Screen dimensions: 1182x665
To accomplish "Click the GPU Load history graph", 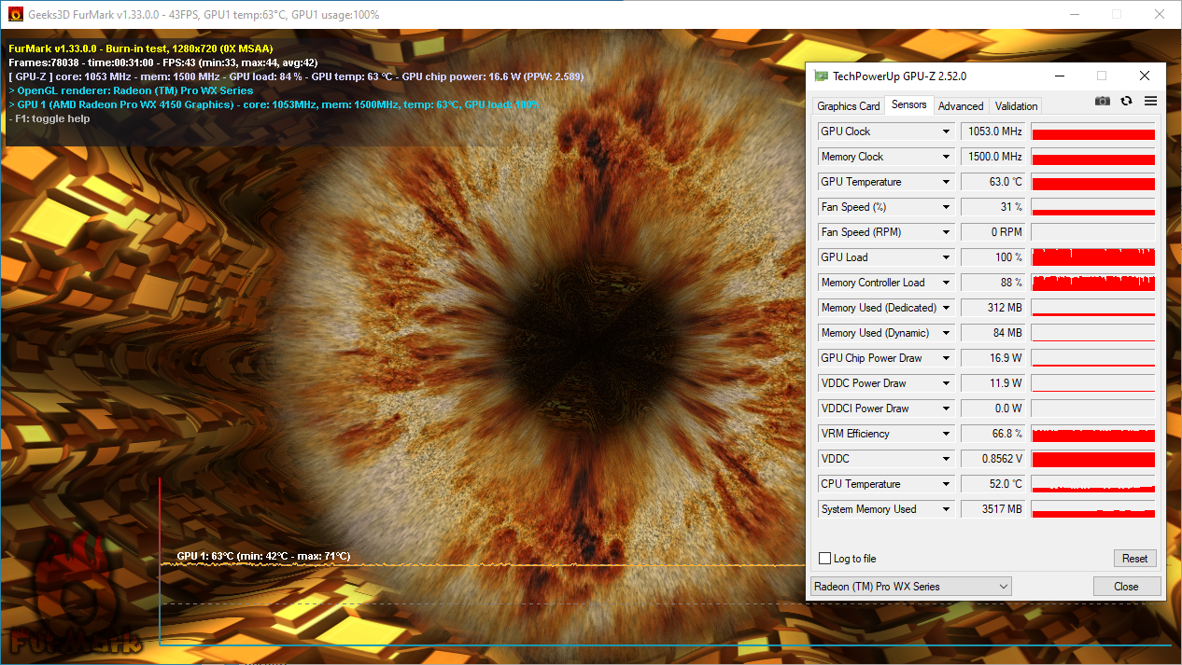I will [1093, 257].
